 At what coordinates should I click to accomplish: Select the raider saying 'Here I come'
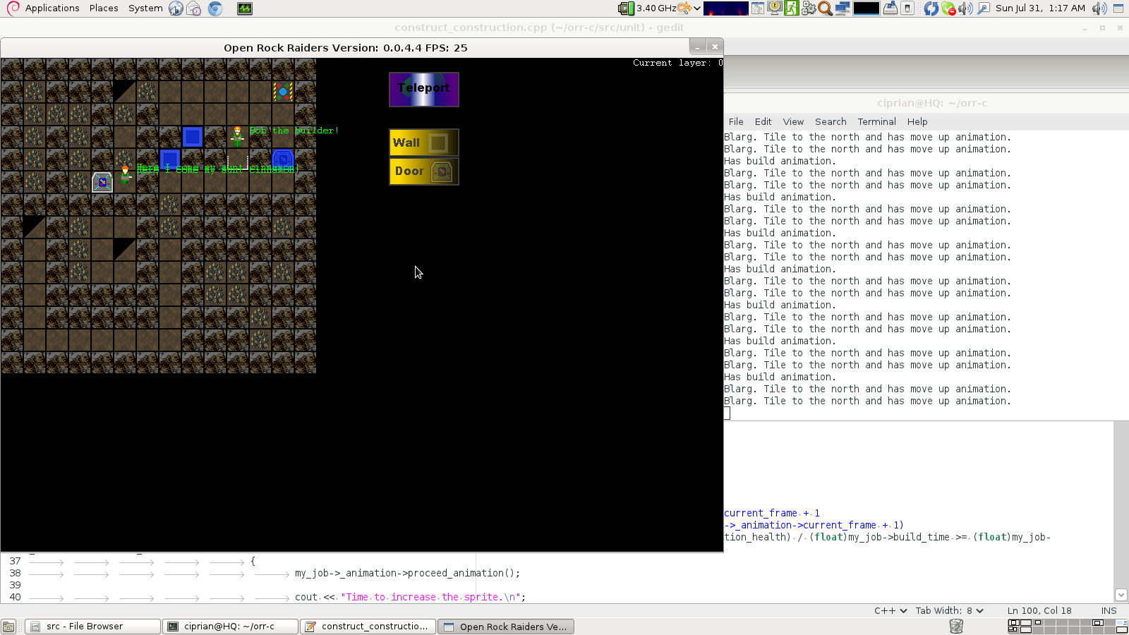[125, 174]
